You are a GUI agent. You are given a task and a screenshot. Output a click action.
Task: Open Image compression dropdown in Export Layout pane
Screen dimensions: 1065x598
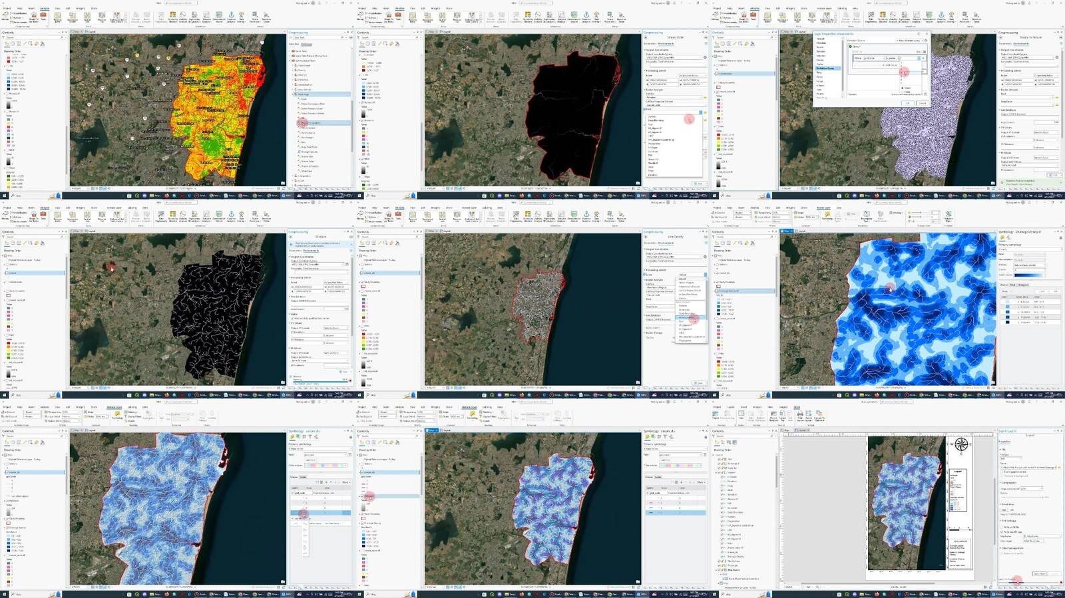coord(1032,488)
